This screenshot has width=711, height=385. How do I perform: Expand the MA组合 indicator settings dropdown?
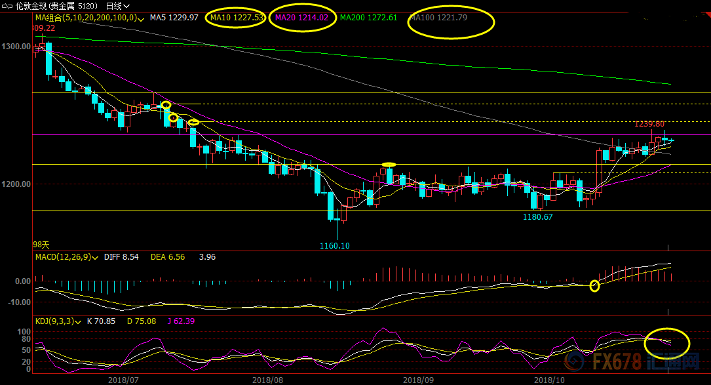(x=142, y=18)
